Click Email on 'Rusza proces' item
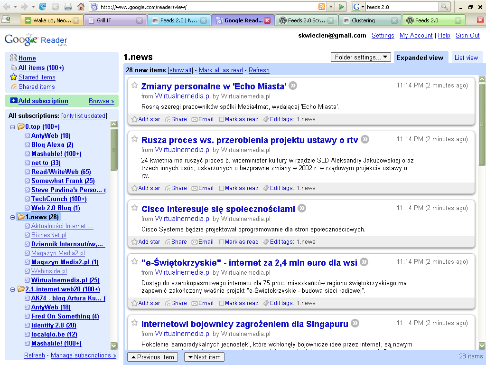 click(x=203, y=188)
